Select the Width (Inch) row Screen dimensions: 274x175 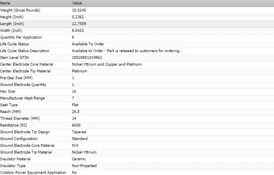coord(137,31)
